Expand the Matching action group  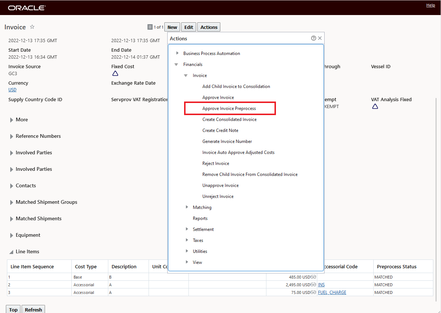(x=187, y=207)
